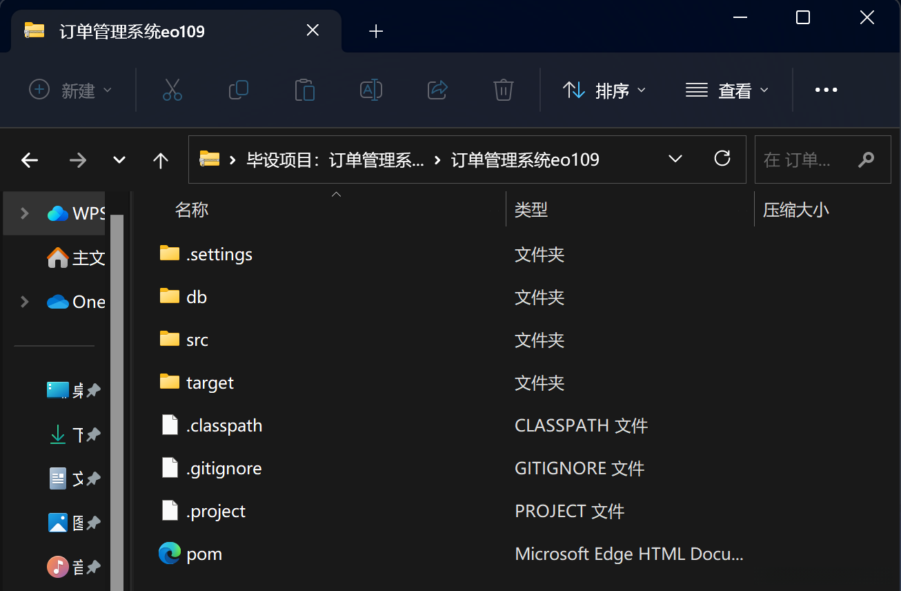Click the Paste clipboard icon
The height and width of the screenshot is (591, 901).
click(x=304, y=90)
